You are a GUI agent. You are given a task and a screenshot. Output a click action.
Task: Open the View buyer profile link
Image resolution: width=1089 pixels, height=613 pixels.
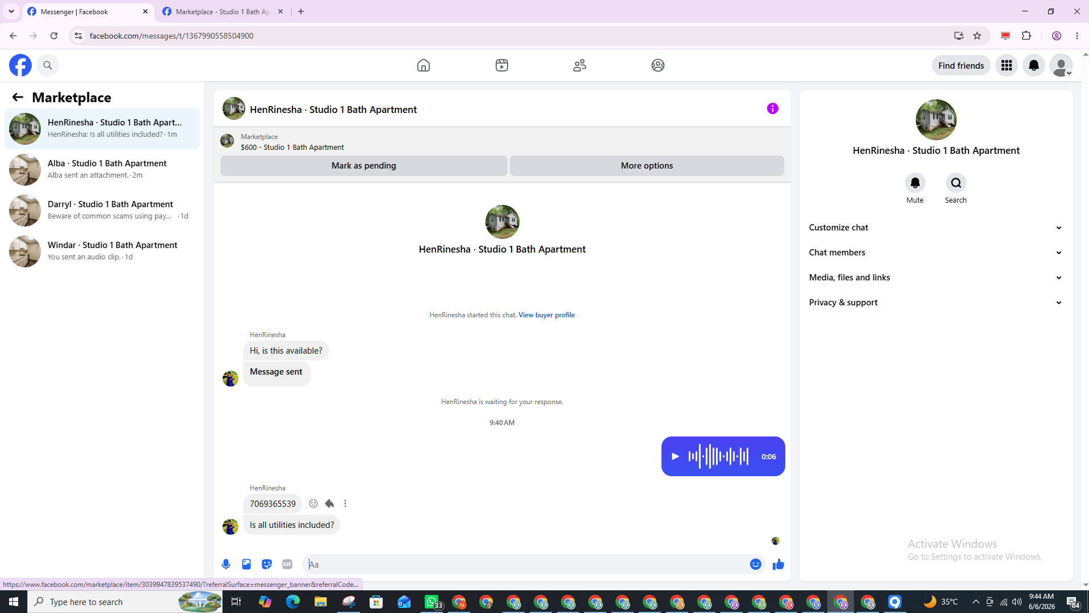click(546, 315)
